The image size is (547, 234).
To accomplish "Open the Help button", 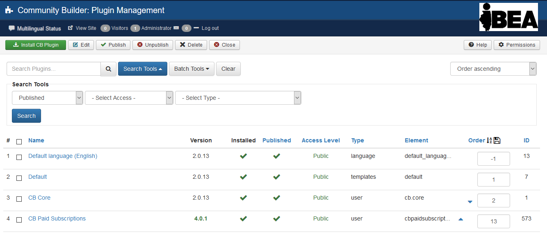I will (478, 45).
